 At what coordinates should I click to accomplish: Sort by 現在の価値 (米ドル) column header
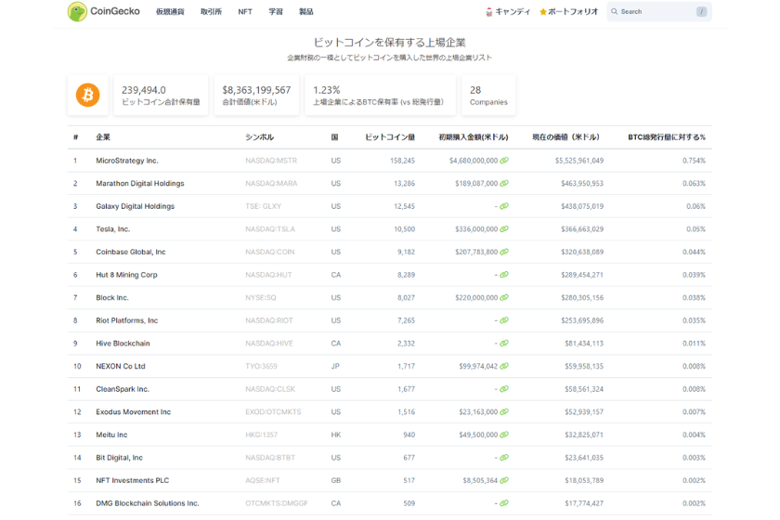(566, 137)
